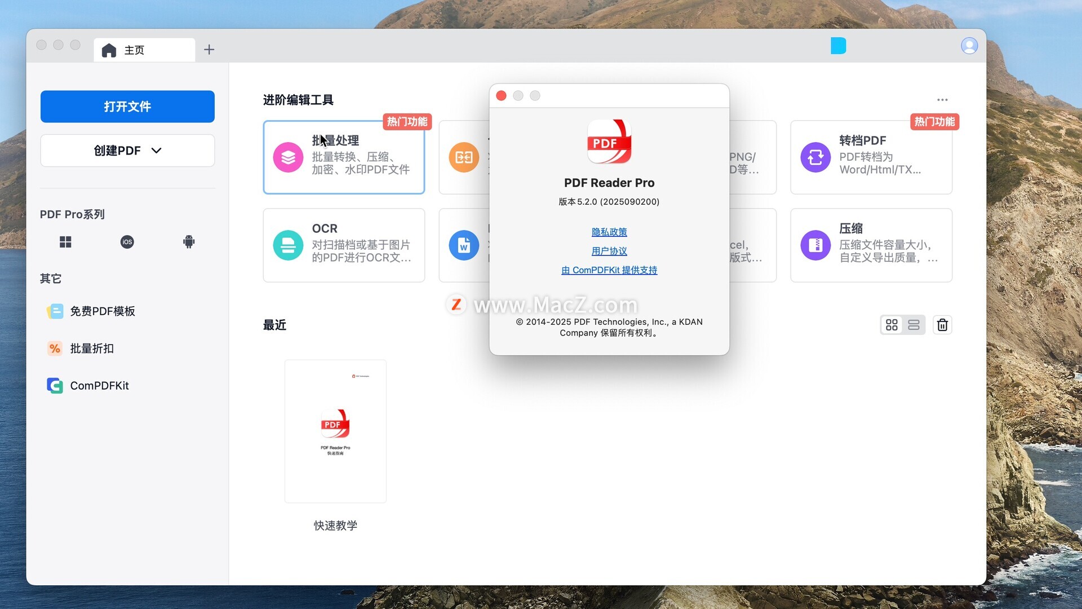Switch recent files to list view
1082x609 pixels.
pos(914,325)
